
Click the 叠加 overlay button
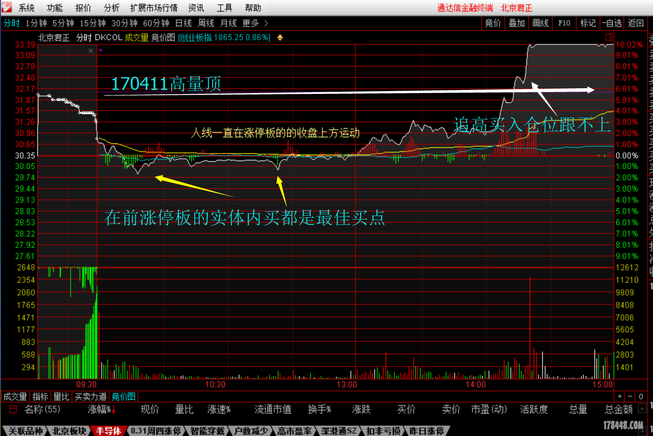tap(517, 23)
